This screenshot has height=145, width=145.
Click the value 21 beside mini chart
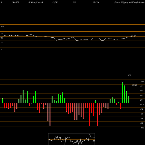pyautogui.click(x=93, y=141)
